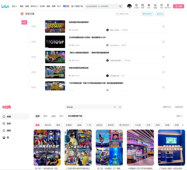Open the 历史 history clock icon
Image resolution: width=187 pixels, height=170 pixels.
(x=161, y=6)
